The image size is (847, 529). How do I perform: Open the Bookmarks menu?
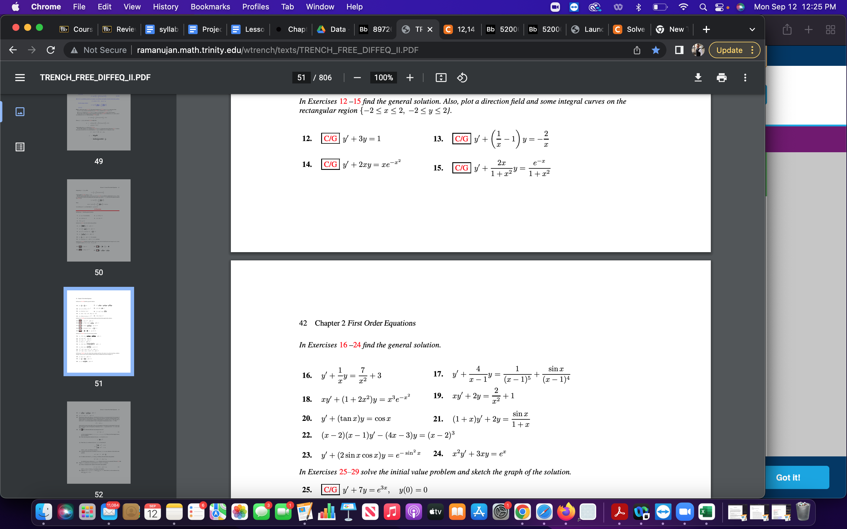(210, 7)
